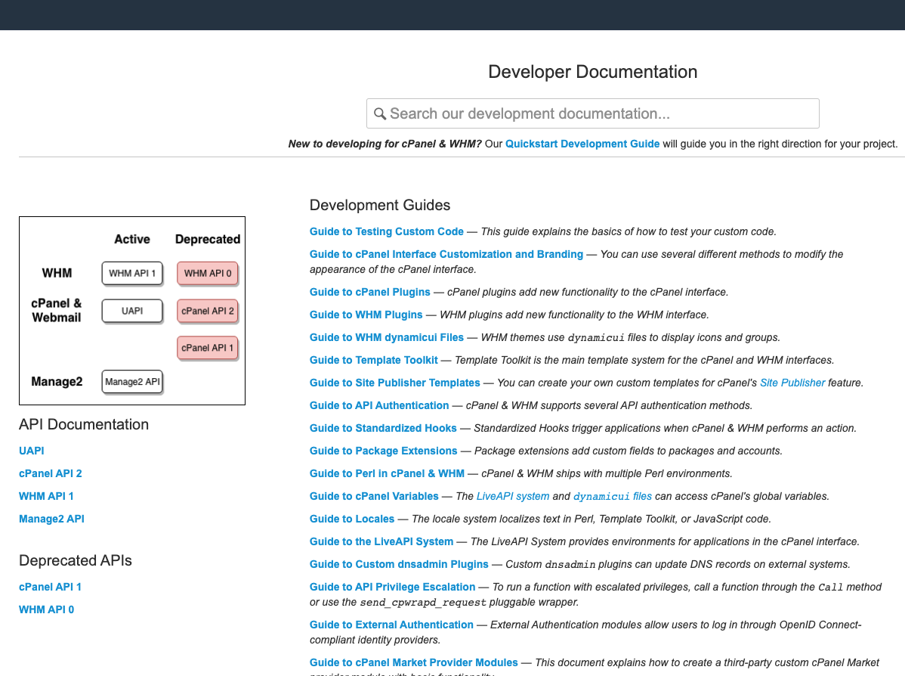Click the WHM API 1 diagram box
905x676 pixels.
coord(132,273)
